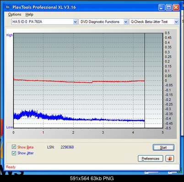
Task: Click the High axis label
Action: pos(10,35)
